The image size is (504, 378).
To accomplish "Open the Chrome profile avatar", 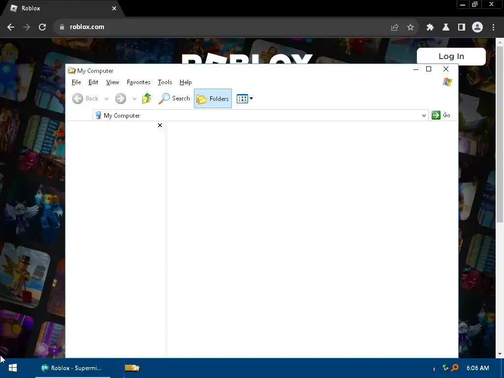I will 477,27.
